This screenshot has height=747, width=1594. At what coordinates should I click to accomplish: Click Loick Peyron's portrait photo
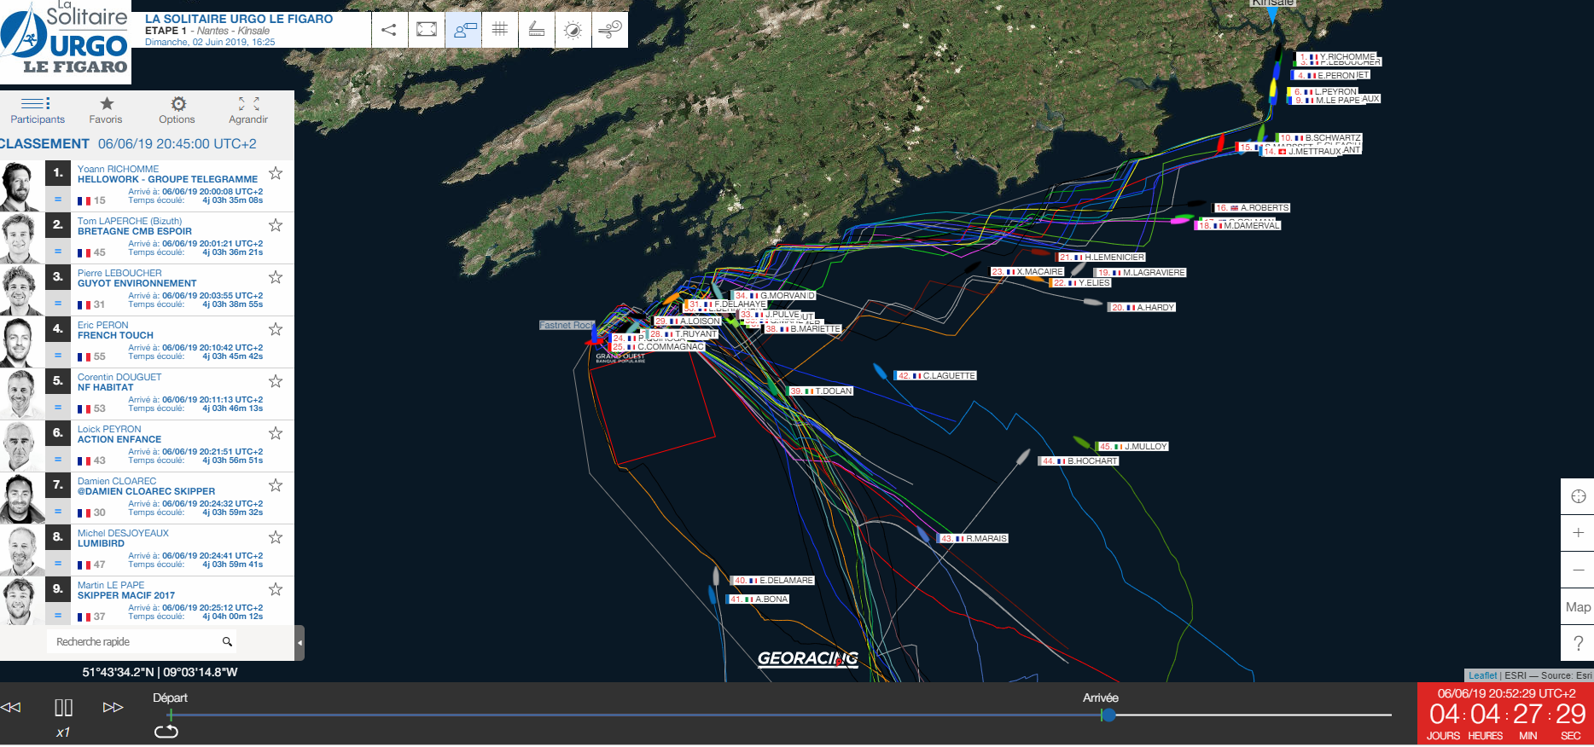[21, 446]
